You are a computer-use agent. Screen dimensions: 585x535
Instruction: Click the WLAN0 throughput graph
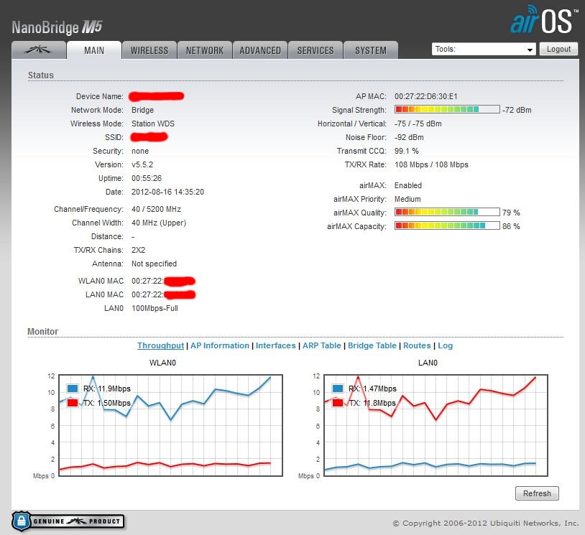(170, 425)
